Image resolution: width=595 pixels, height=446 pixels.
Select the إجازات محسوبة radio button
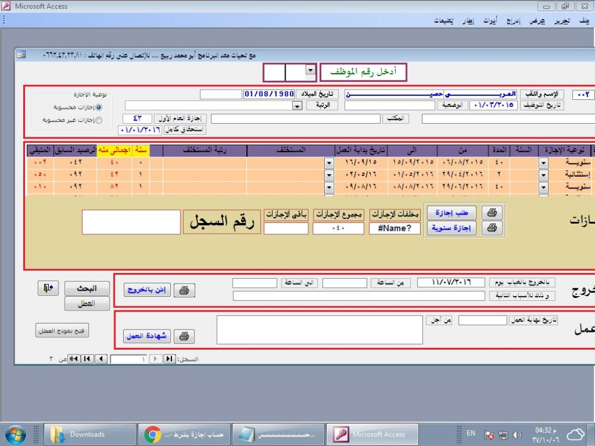point(99,107)
